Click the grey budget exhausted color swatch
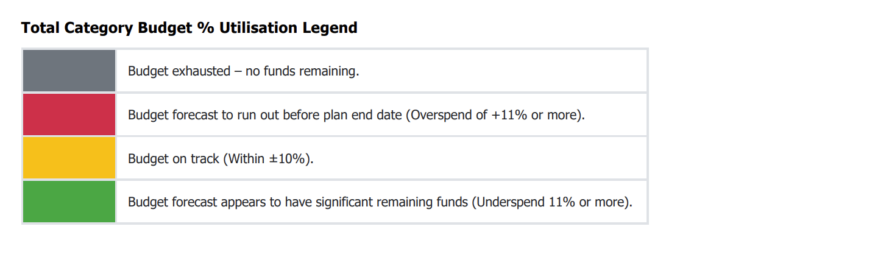Image resolution: width=875 pixels, height=257 pixels. point(69,71)
